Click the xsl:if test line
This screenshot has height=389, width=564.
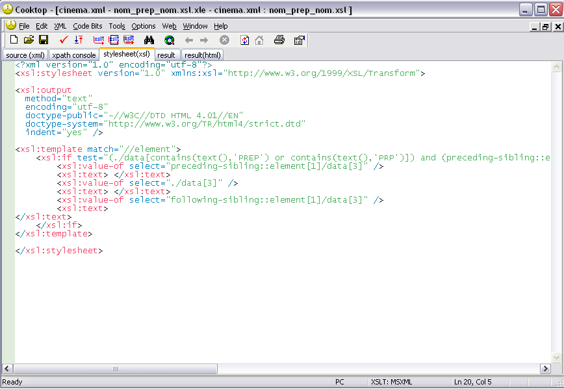[x=293, y=158]
